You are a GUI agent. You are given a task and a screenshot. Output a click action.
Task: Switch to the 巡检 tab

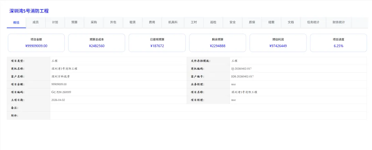click(x=213, y=22)
